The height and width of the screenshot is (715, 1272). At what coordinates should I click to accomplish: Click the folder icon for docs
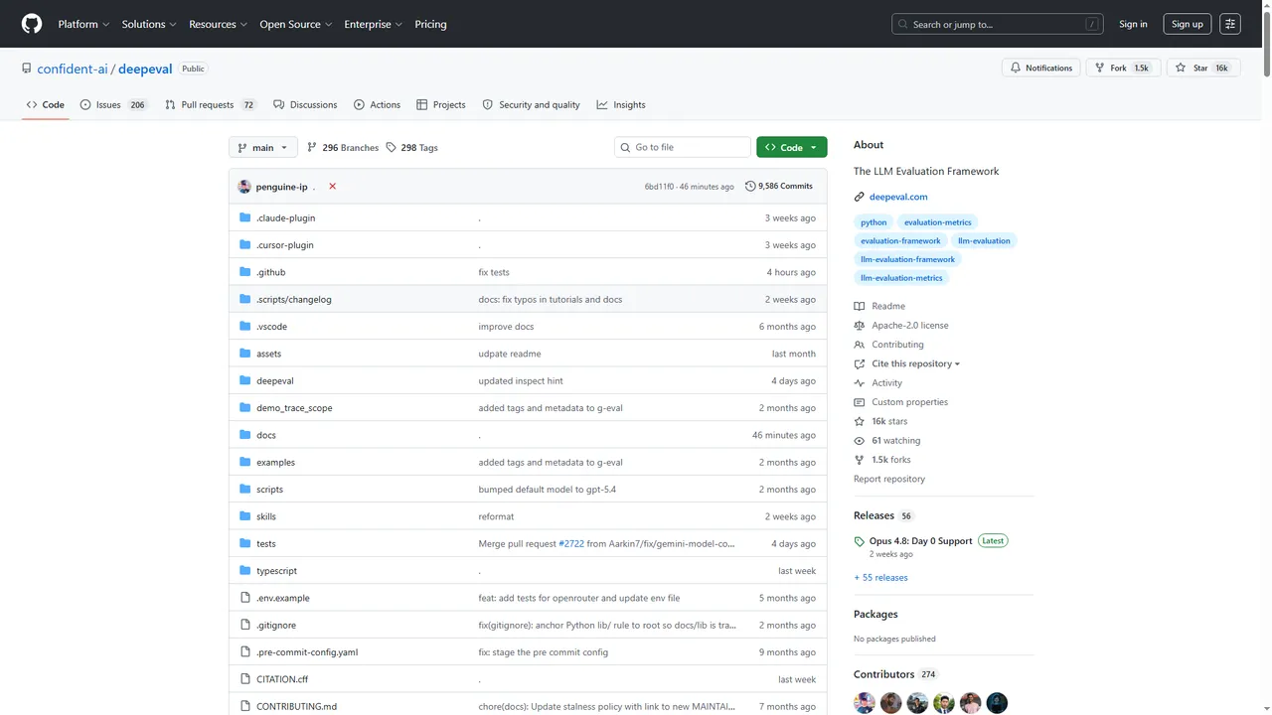tap(245, 435)
